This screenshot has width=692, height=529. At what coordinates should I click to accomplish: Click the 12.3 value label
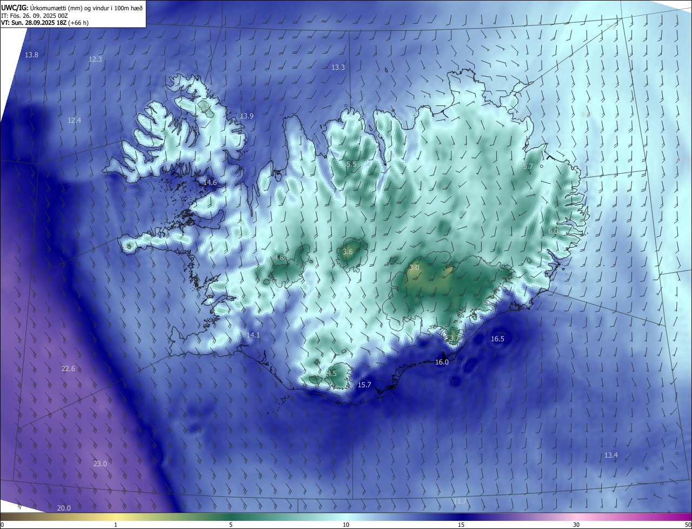[x=95, y=59]
